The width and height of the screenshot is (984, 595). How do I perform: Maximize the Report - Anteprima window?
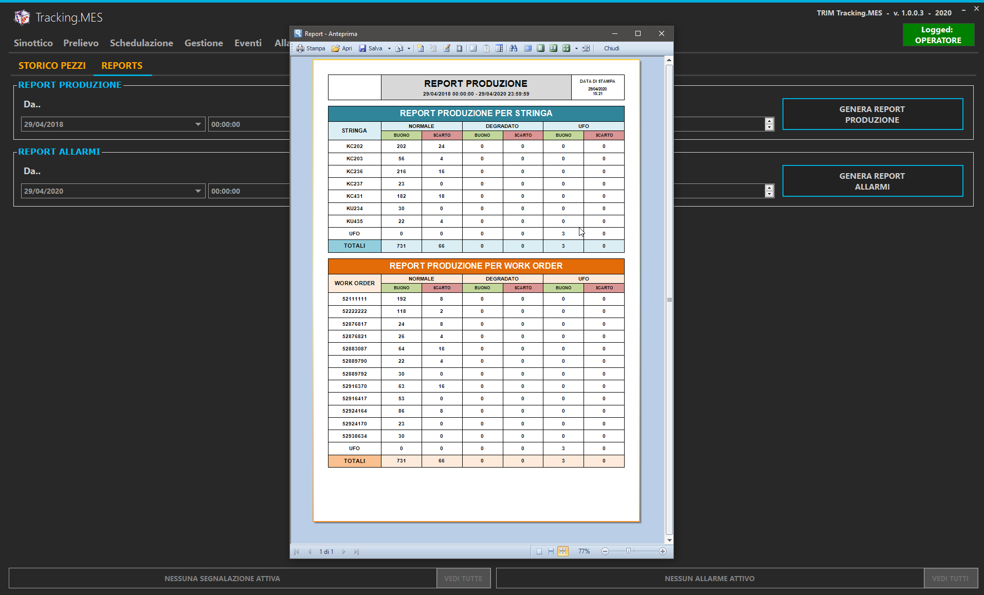(638, 33)
